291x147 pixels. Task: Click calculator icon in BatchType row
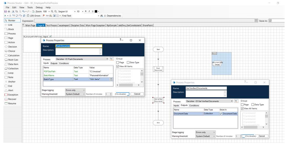[111, 79]
